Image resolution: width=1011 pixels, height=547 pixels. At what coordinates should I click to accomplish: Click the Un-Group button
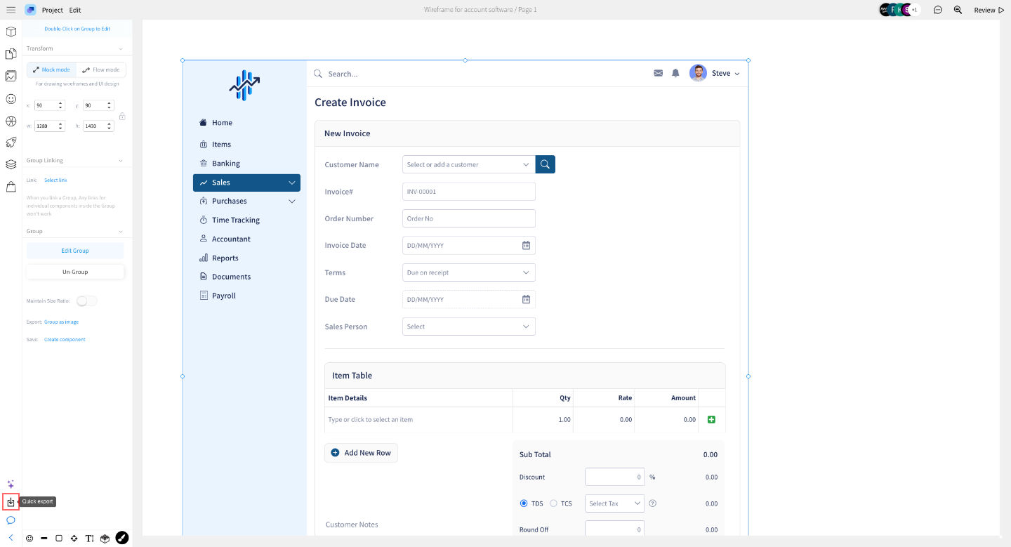tap(75, 272)
